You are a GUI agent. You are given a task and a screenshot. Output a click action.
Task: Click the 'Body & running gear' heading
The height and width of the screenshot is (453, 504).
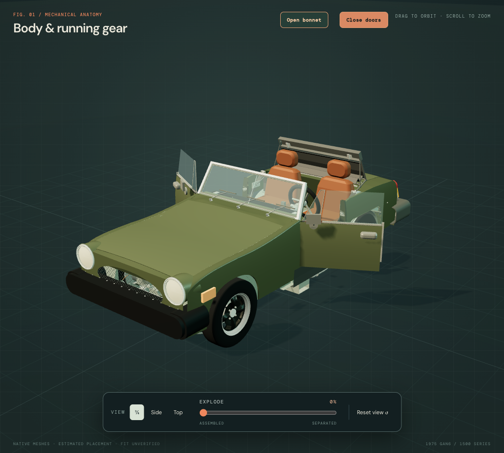coord(70,28)
